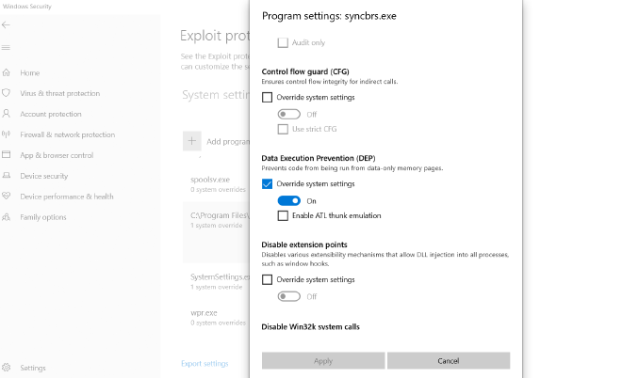Expand the wpr.exe program entry
Image resolution: width=622 pixels, height=378 pixels.
pos(217,316)
